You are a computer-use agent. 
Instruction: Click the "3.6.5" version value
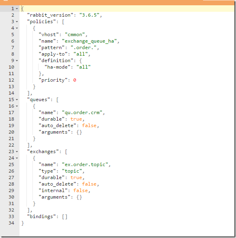(89, 15)
